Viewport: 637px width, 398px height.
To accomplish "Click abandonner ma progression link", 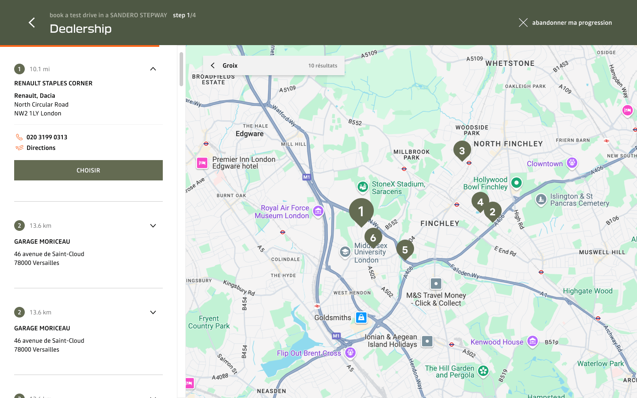I will click(x=572, y=23).
